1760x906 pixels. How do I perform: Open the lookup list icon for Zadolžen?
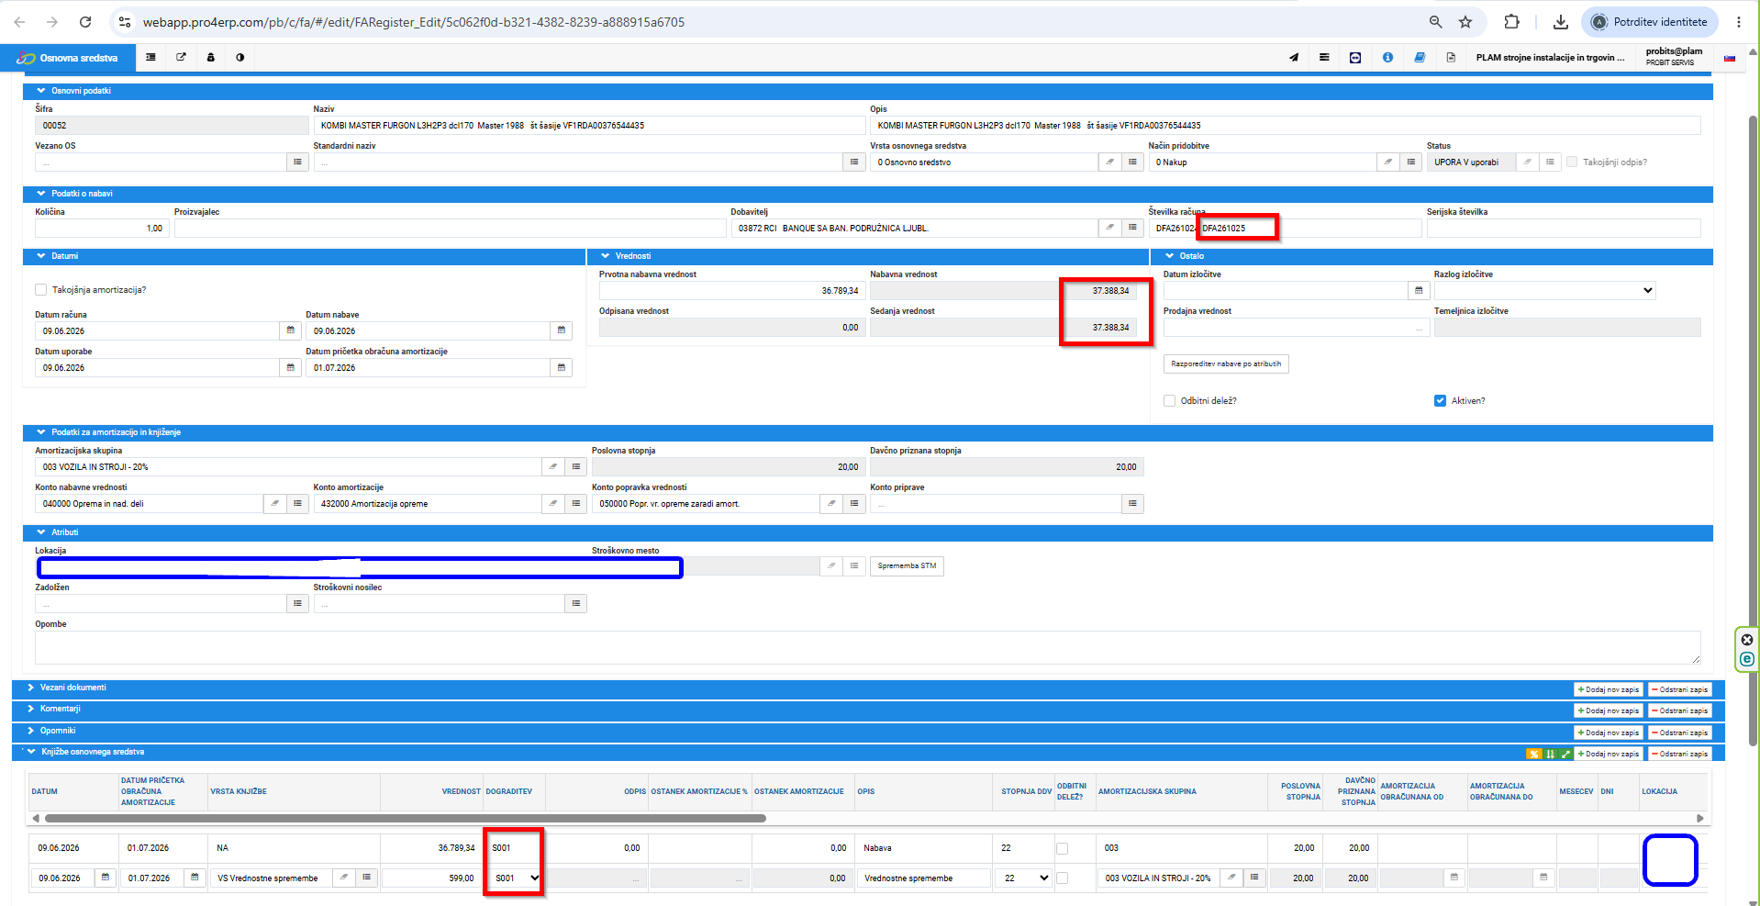297,603
